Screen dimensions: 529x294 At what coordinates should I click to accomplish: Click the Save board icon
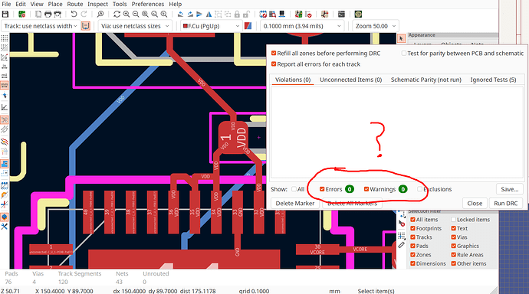pyautogui.click(x=5, y=14)
